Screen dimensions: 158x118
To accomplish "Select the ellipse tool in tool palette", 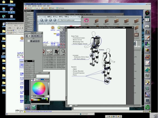I will click(64, 35).
